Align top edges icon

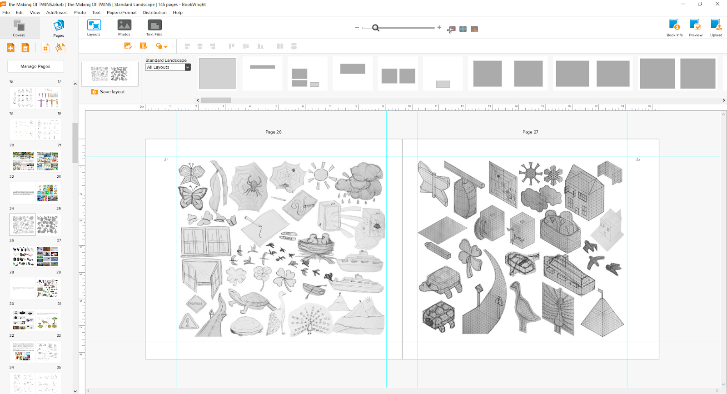[x=231, y=46]
